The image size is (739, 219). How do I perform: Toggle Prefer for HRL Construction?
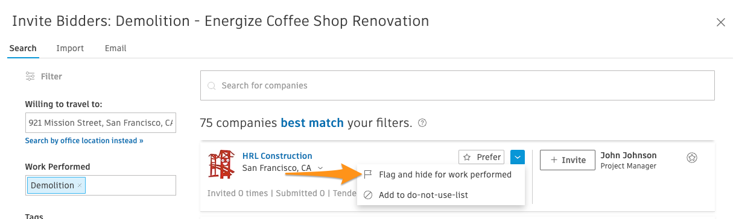[481, 157]
